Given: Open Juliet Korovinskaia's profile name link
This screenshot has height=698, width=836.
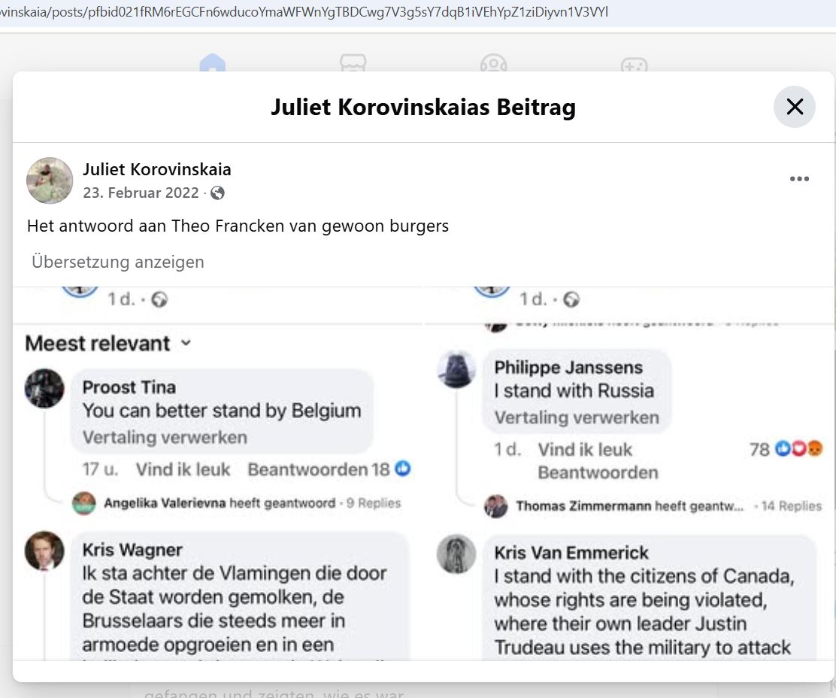Looking at the screenshot, I should click(157, 169).
